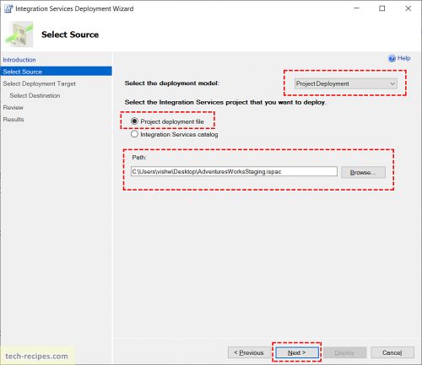The image size is (422, 365).
Task: Click into the Path text field
Action: (234, 171)
